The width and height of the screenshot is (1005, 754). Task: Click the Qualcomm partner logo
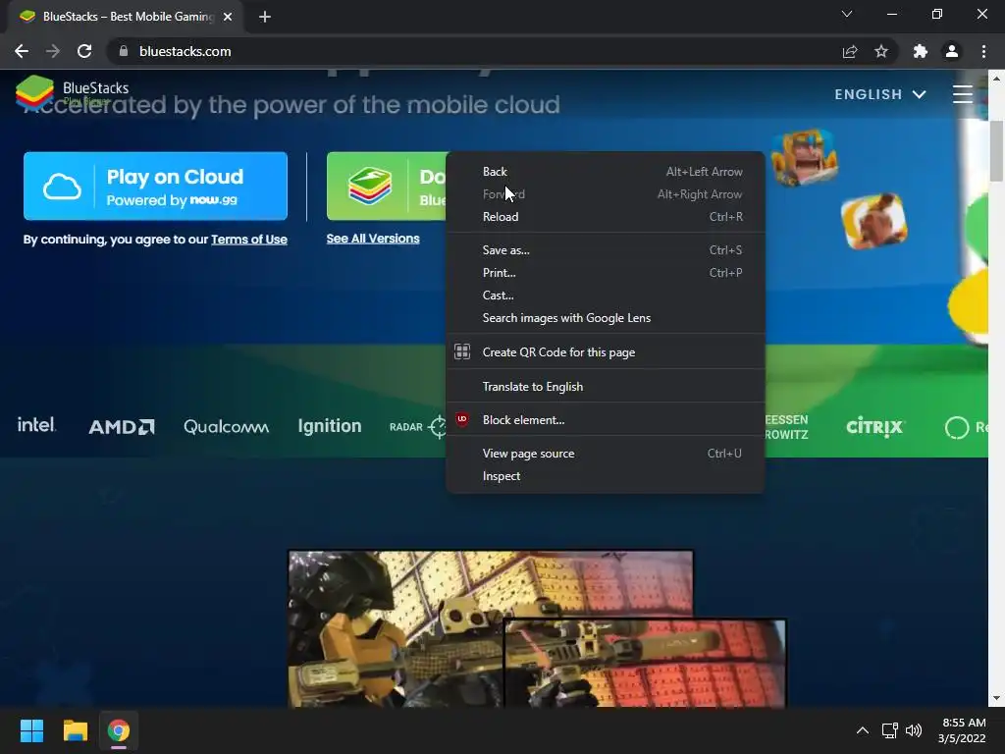point(227,426)
